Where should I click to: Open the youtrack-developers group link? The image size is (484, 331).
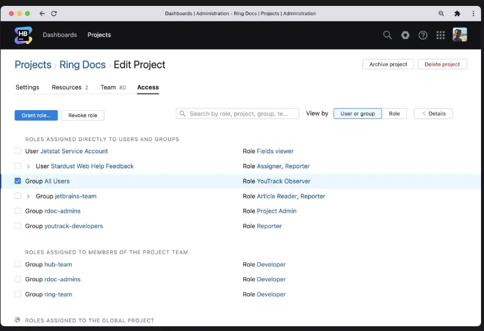(x=74, y=226)
